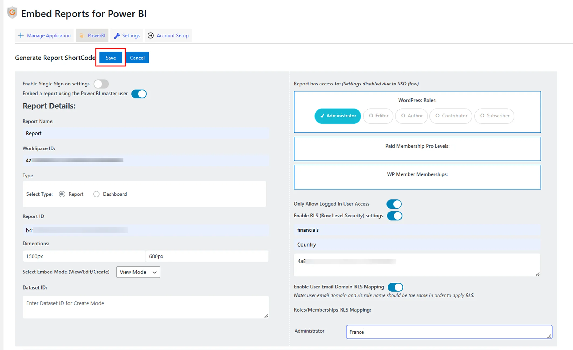Image resolution: width=573 pixels, height=350 pixels.
Task: Switch to the PowerBI tab
Action: [x=92, y=35]
